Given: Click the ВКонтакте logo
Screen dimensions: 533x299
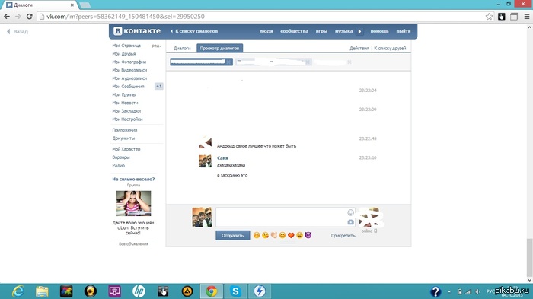Looking at the screenshot, I should pyautogui.click(x=136, y=31).
